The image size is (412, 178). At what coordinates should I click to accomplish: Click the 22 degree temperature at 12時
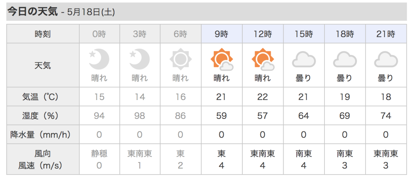263,97
